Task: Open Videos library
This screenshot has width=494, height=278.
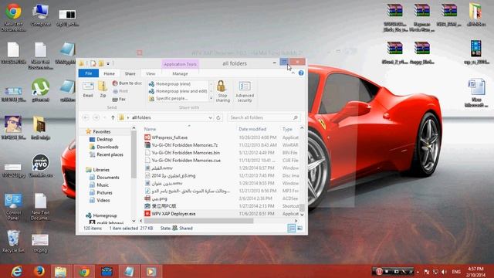Action: click(100, 200)
